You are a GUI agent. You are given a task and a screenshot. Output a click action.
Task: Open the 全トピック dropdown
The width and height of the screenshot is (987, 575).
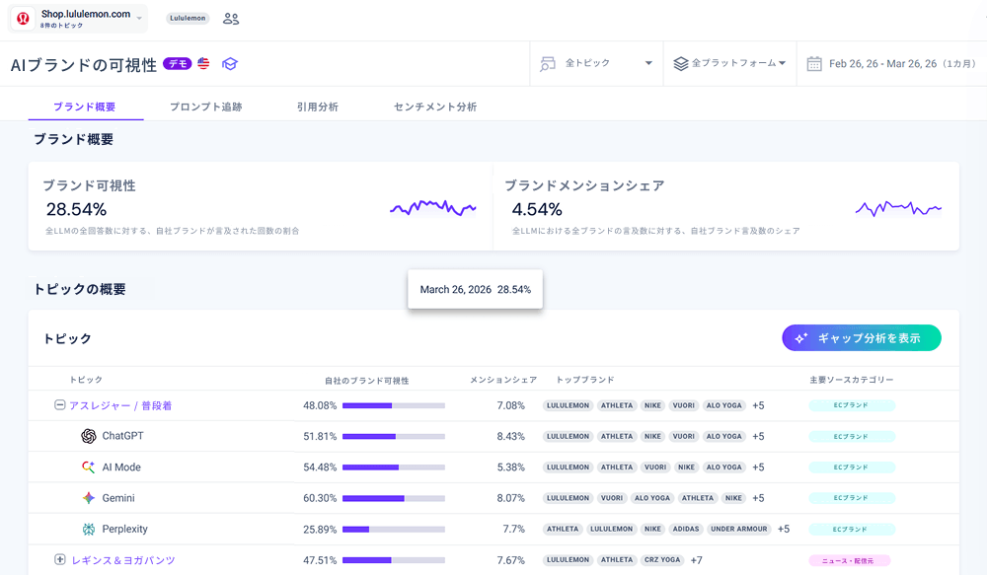pyautogui.click(x=596, y=63)
